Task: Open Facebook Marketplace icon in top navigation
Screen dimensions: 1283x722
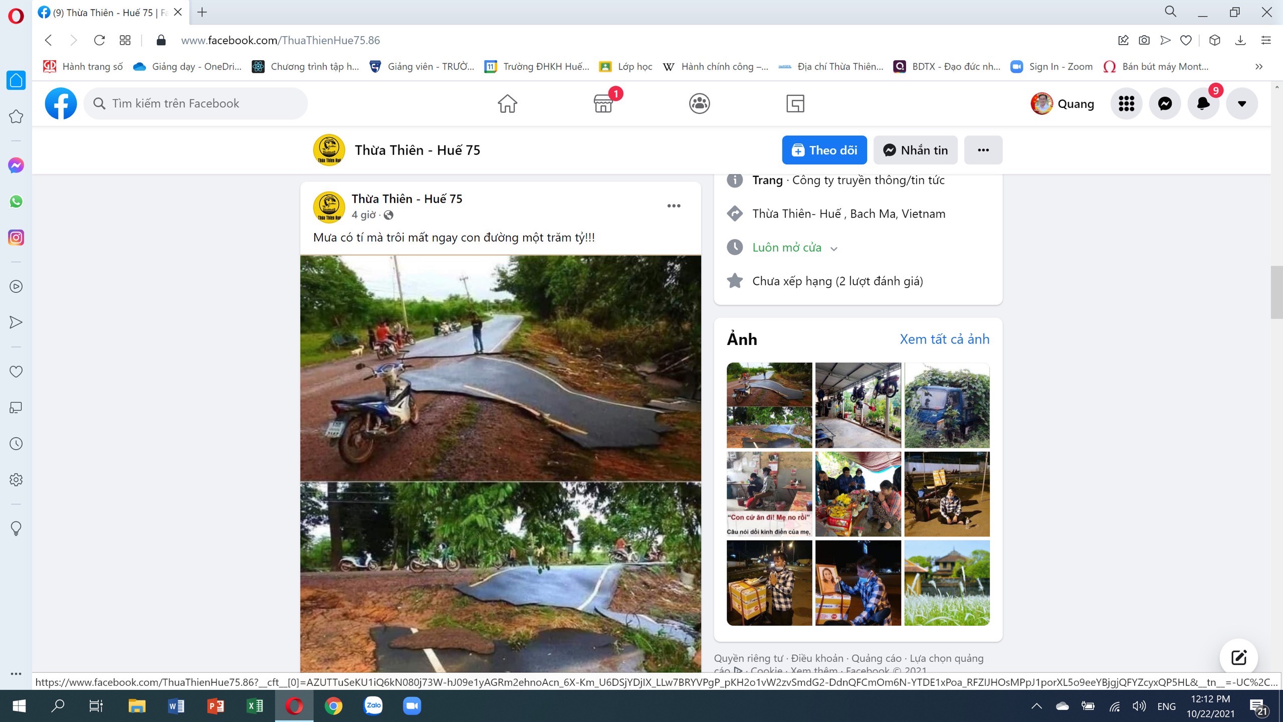Action: 603,104
